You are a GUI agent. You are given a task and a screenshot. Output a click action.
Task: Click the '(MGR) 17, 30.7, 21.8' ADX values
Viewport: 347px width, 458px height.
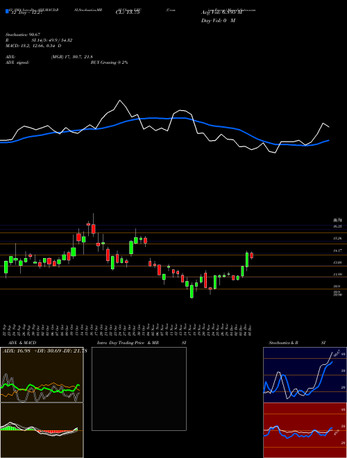click(72, 57)
